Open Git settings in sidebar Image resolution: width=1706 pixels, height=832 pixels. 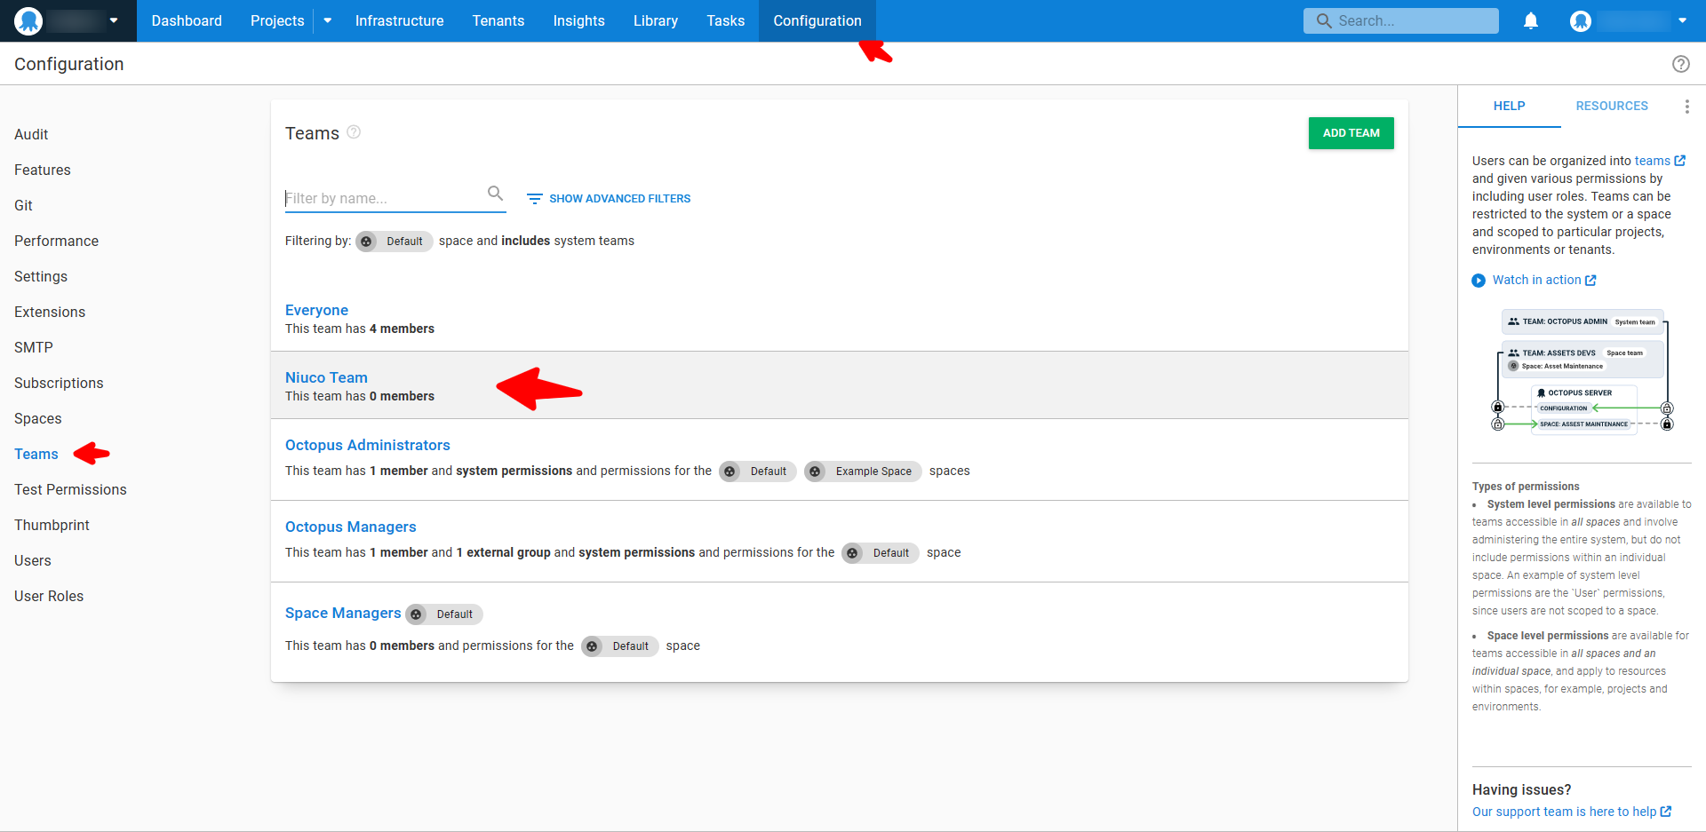23,205
